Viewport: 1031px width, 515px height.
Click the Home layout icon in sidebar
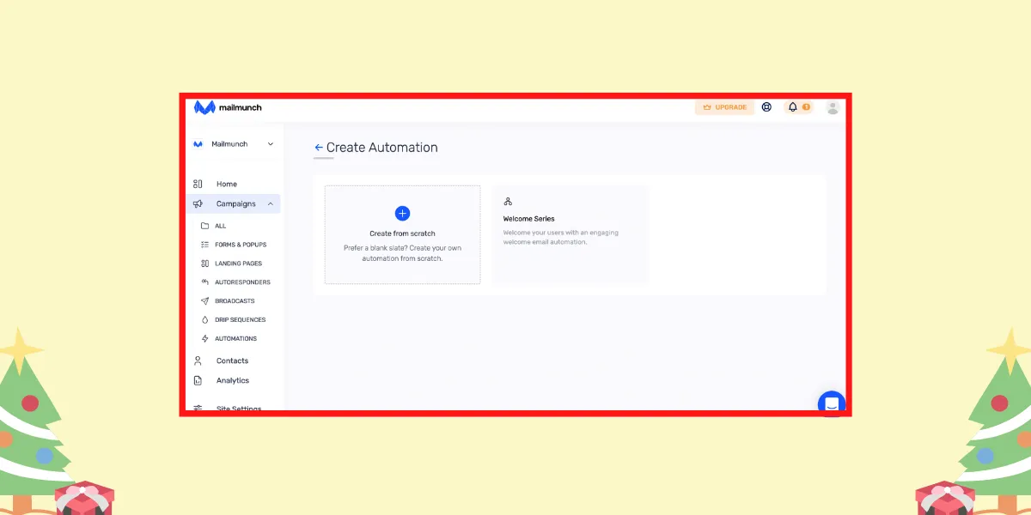coord(198,184)
